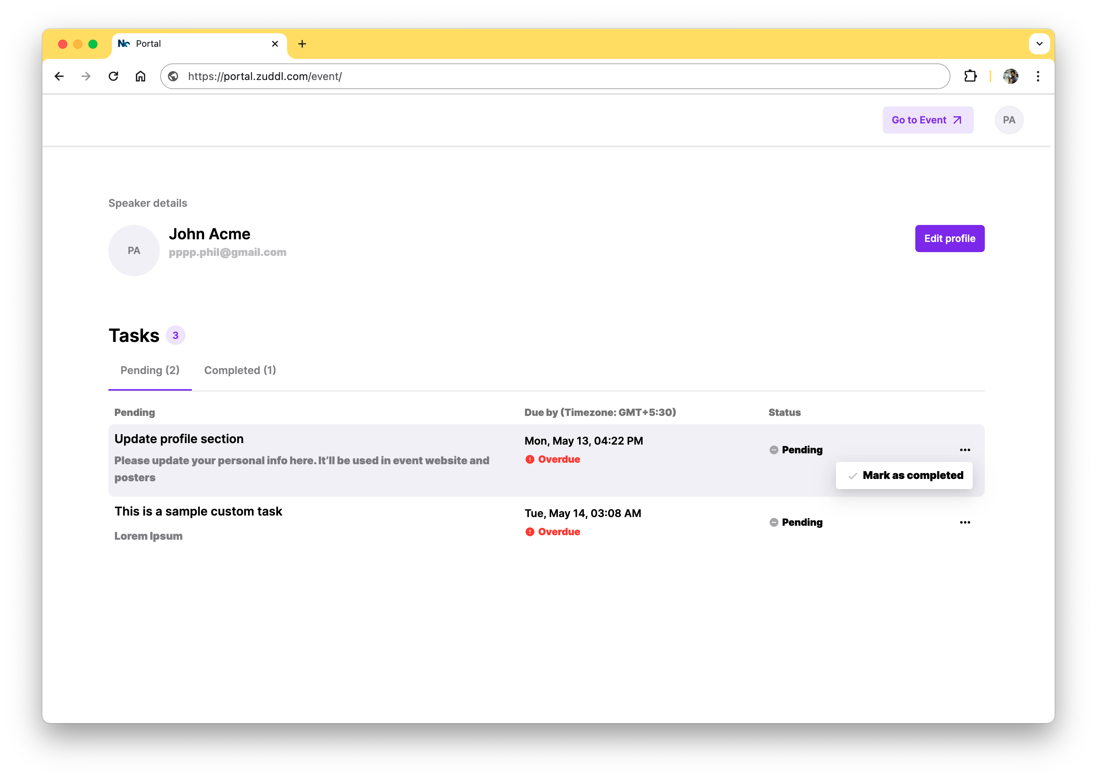Click the site info icon in address bar
The height and width of the screenshot is (779, 1097).
click(x=173, y=76)
